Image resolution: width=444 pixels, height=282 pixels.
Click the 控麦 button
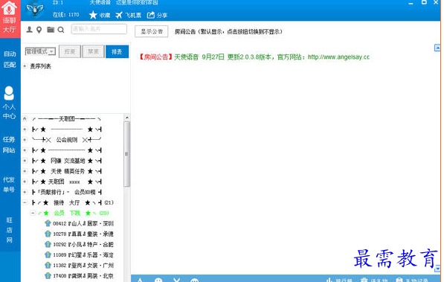(x=70, y=51)
